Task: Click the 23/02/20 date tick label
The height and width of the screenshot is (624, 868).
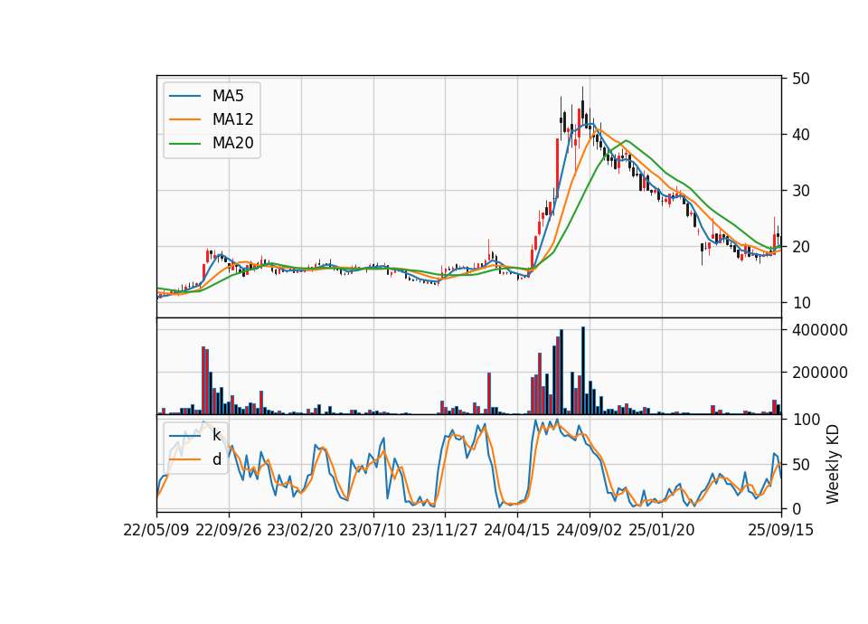Action: [x=300, y=530]
